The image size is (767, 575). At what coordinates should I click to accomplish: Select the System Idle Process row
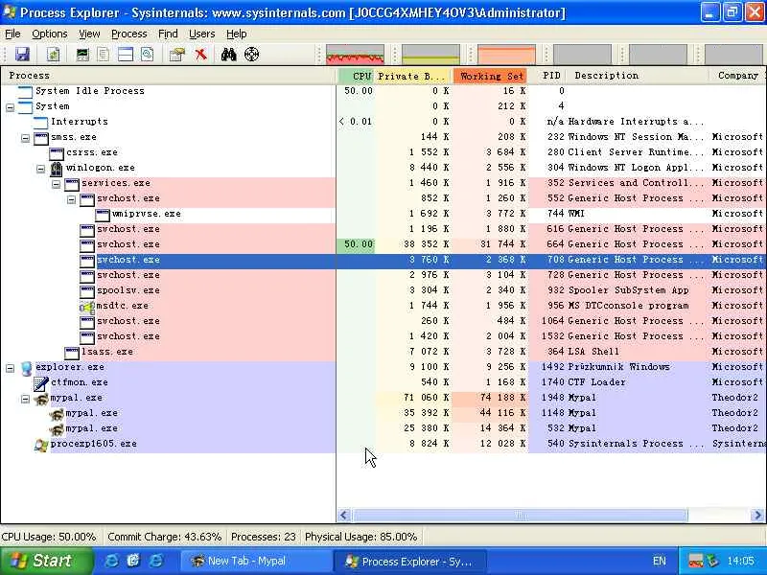coord(383,91)
